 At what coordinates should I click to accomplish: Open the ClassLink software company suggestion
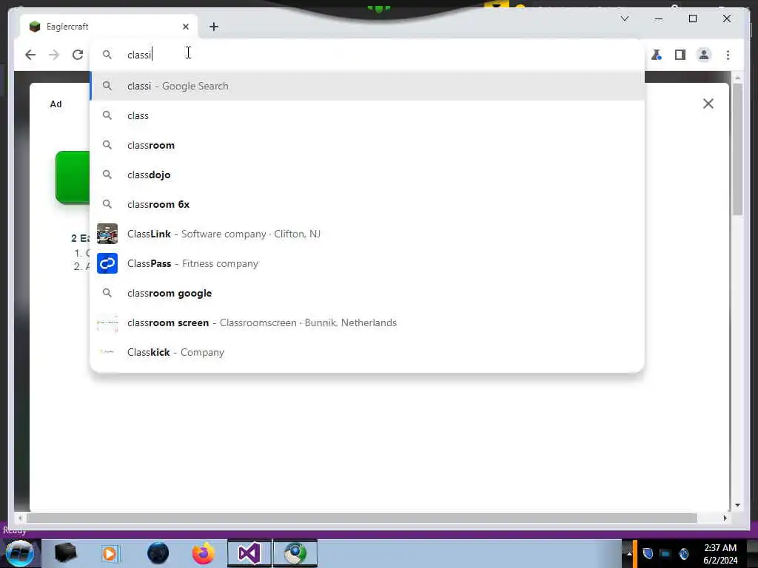point(367,234)
